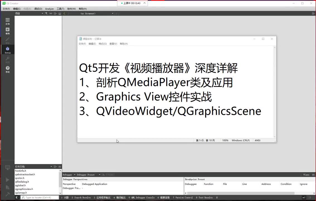Viewport: 316px width, 201px height.
Task: Show the General Messages pane
Action: click(x=164, y=198)
